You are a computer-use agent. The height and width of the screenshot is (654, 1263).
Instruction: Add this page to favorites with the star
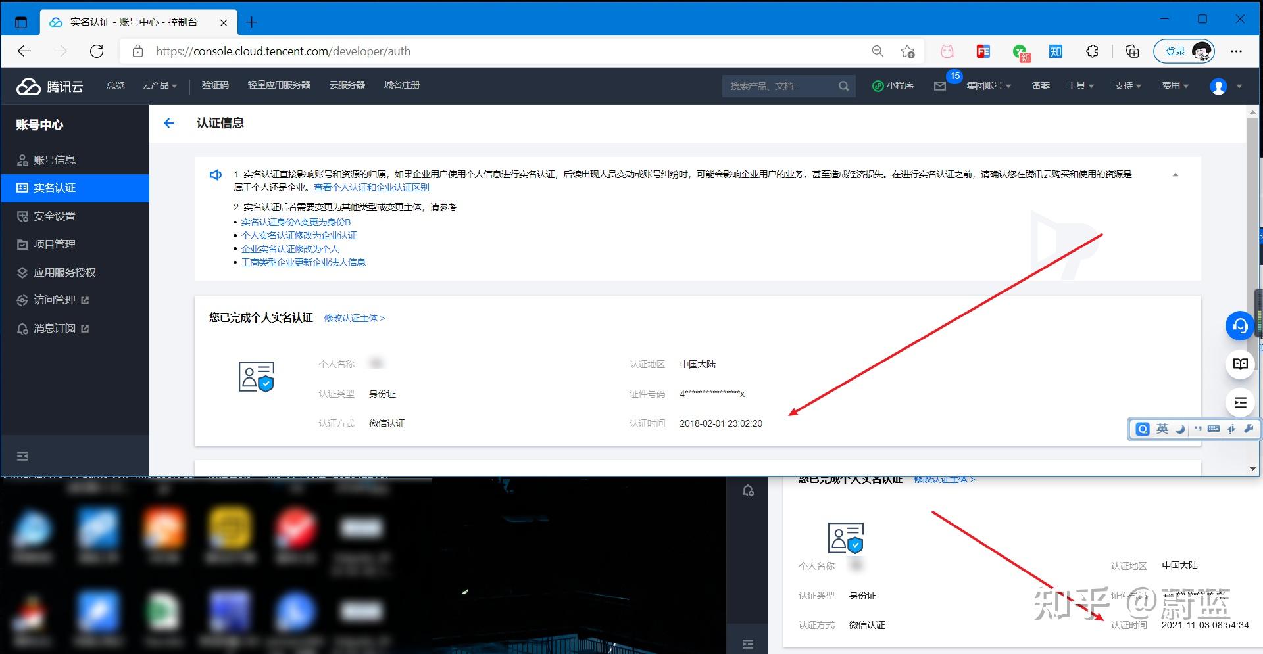908,51
